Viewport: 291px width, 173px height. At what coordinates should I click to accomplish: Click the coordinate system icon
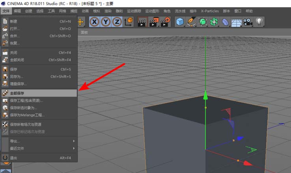coord(128,22)
